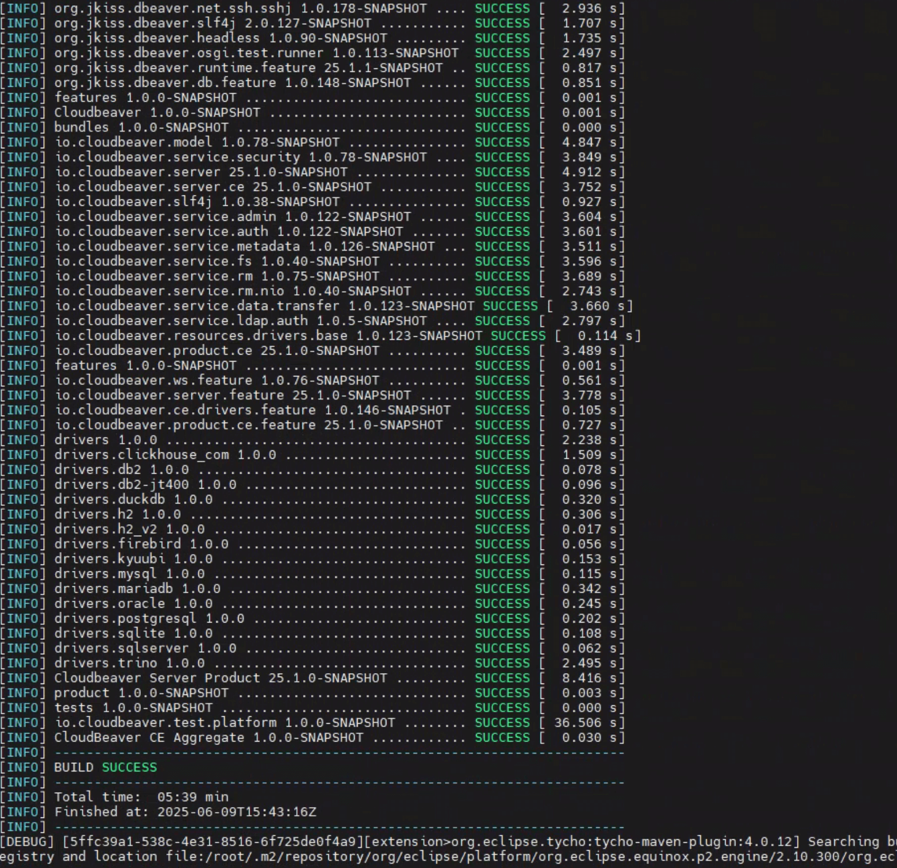This screenshot has width=897, height=868.
Task: Select 'Total time: 05:39 min' text
Action: click(141, 797)
